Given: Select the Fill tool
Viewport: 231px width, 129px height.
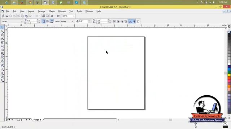Looking at the screenshot, I should click(2, 77).
